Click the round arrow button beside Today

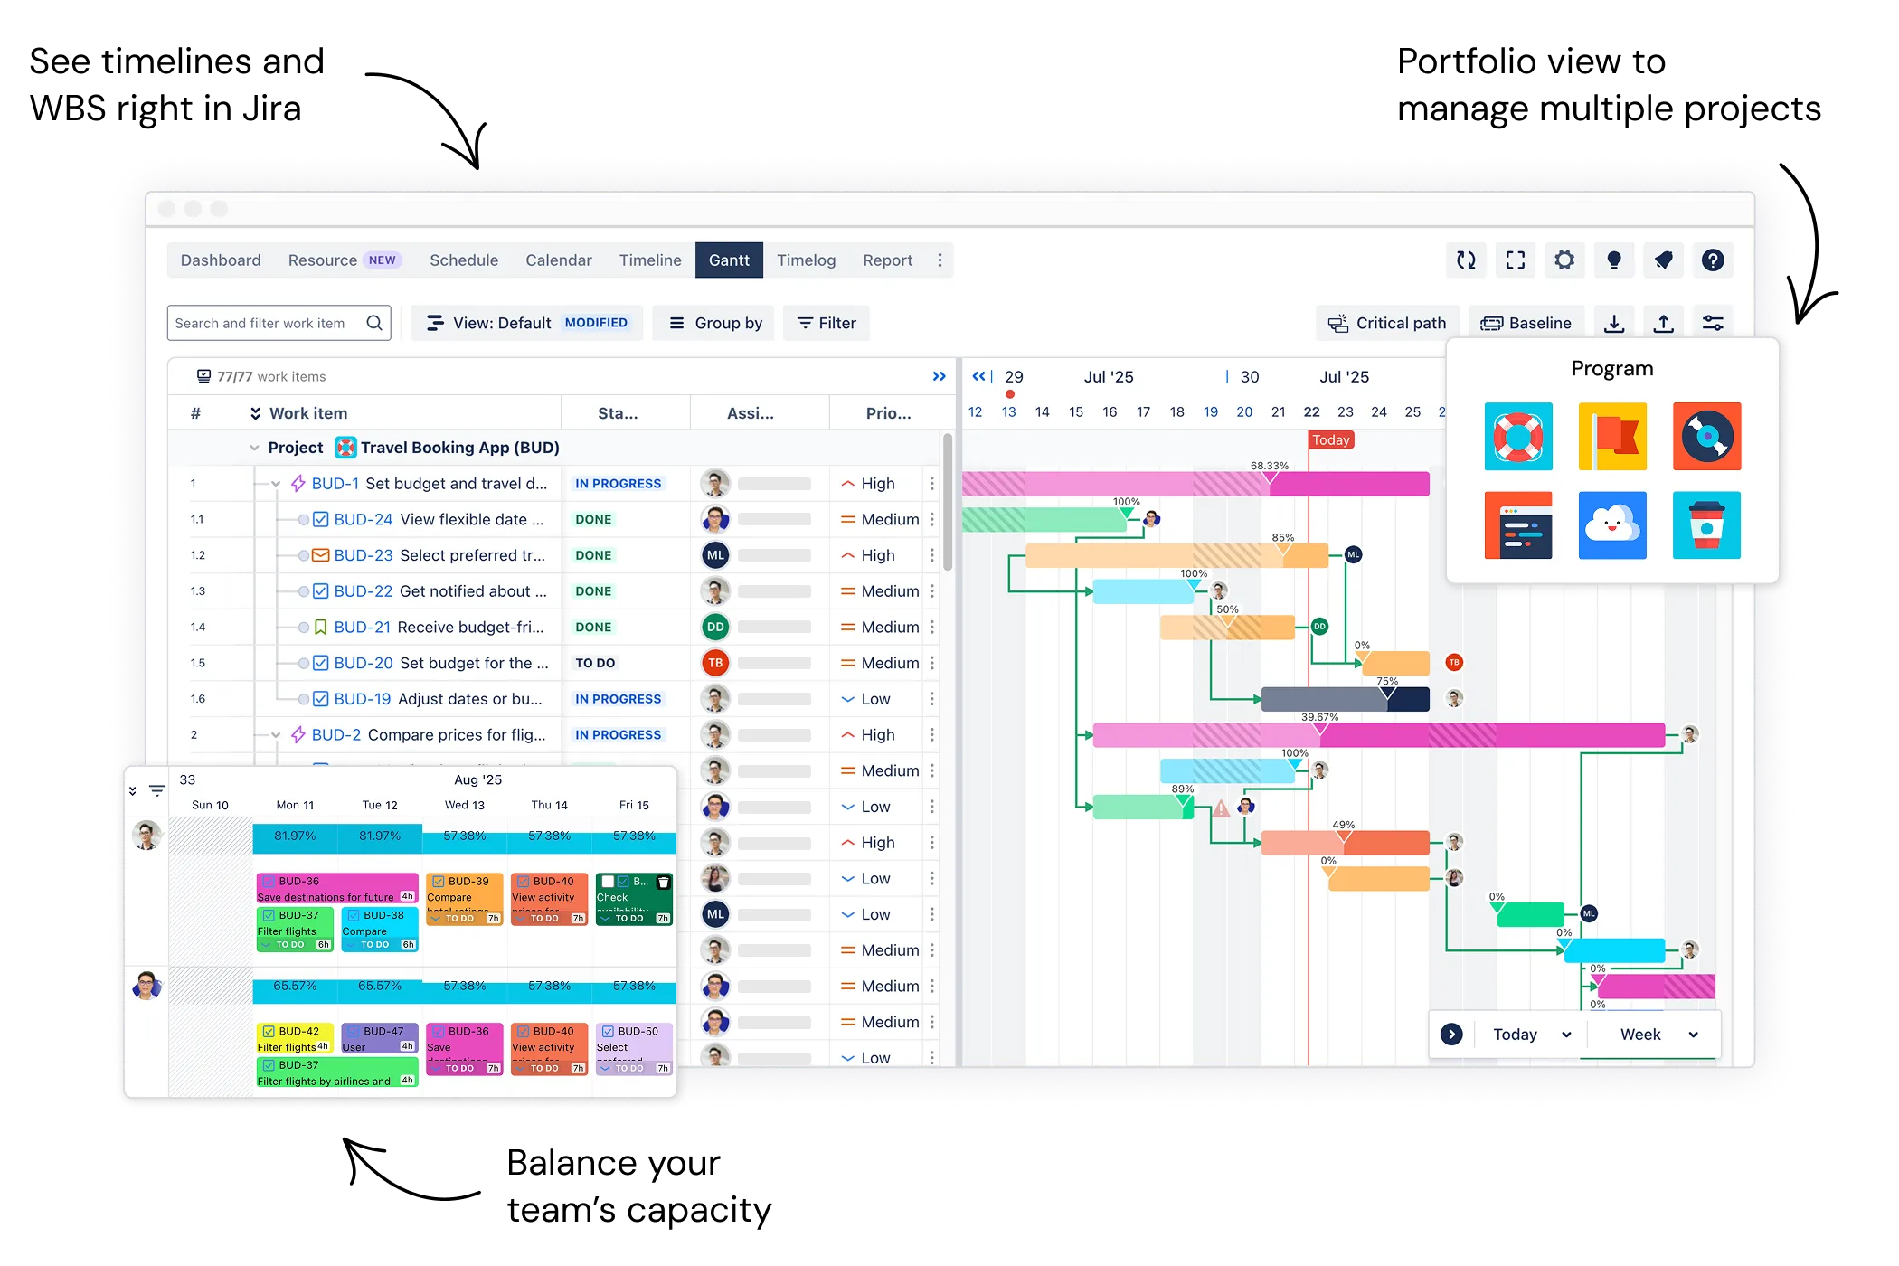1451,1035
